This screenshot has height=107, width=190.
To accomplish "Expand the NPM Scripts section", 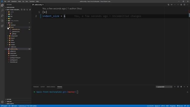I will pyautogui.click(x=18, y=104).
